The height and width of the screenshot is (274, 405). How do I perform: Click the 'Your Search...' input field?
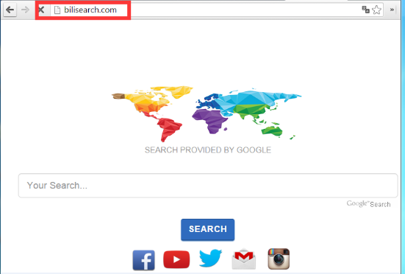(x=208, y=186)
